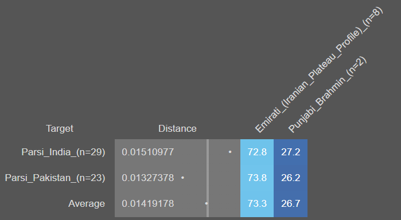This screenshot has width=401, height=220.
Task: Click the Parsi_Pakistan_(n=23) row label
Action: pos(55,178)
